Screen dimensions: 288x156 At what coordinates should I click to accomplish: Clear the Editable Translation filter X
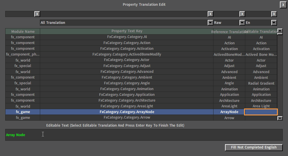tap(274, 14)
